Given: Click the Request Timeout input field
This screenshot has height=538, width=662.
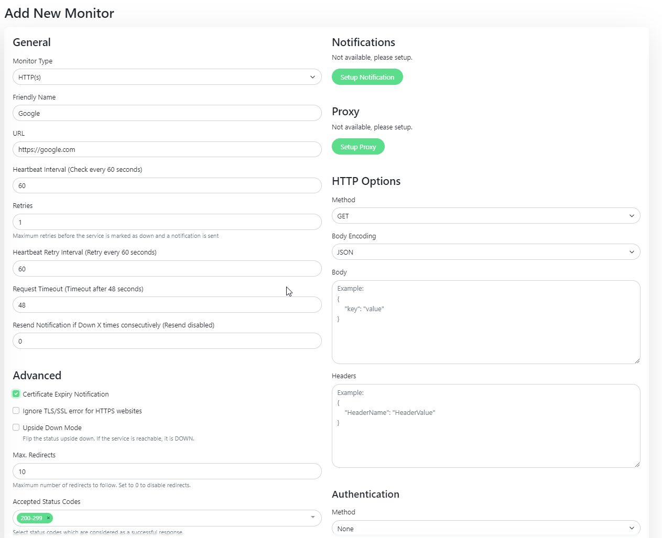Looking at the screenshot, I should coord(167,305).
